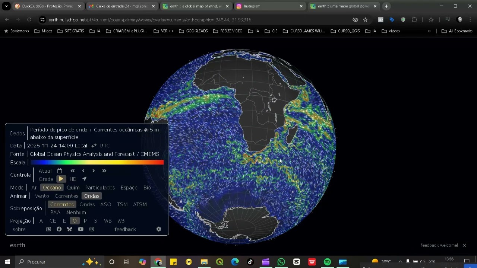This screenshot has height=268, width=477.
Task: Enable HD mode
Action: [73, 179]
